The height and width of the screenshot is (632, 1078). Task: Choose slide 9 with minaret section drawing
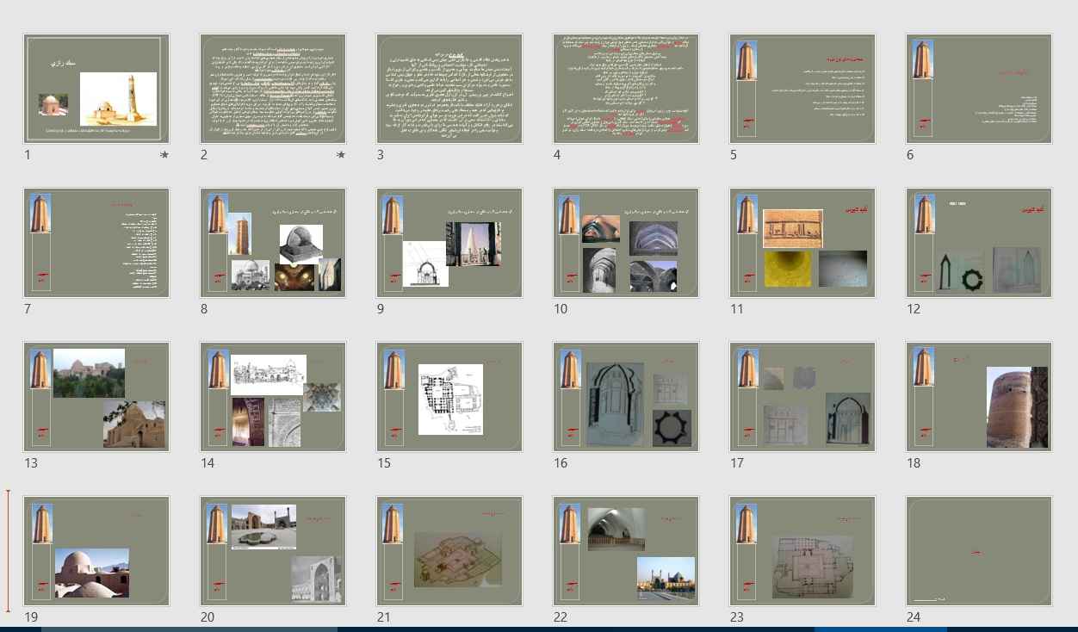(x=449, y=243)
